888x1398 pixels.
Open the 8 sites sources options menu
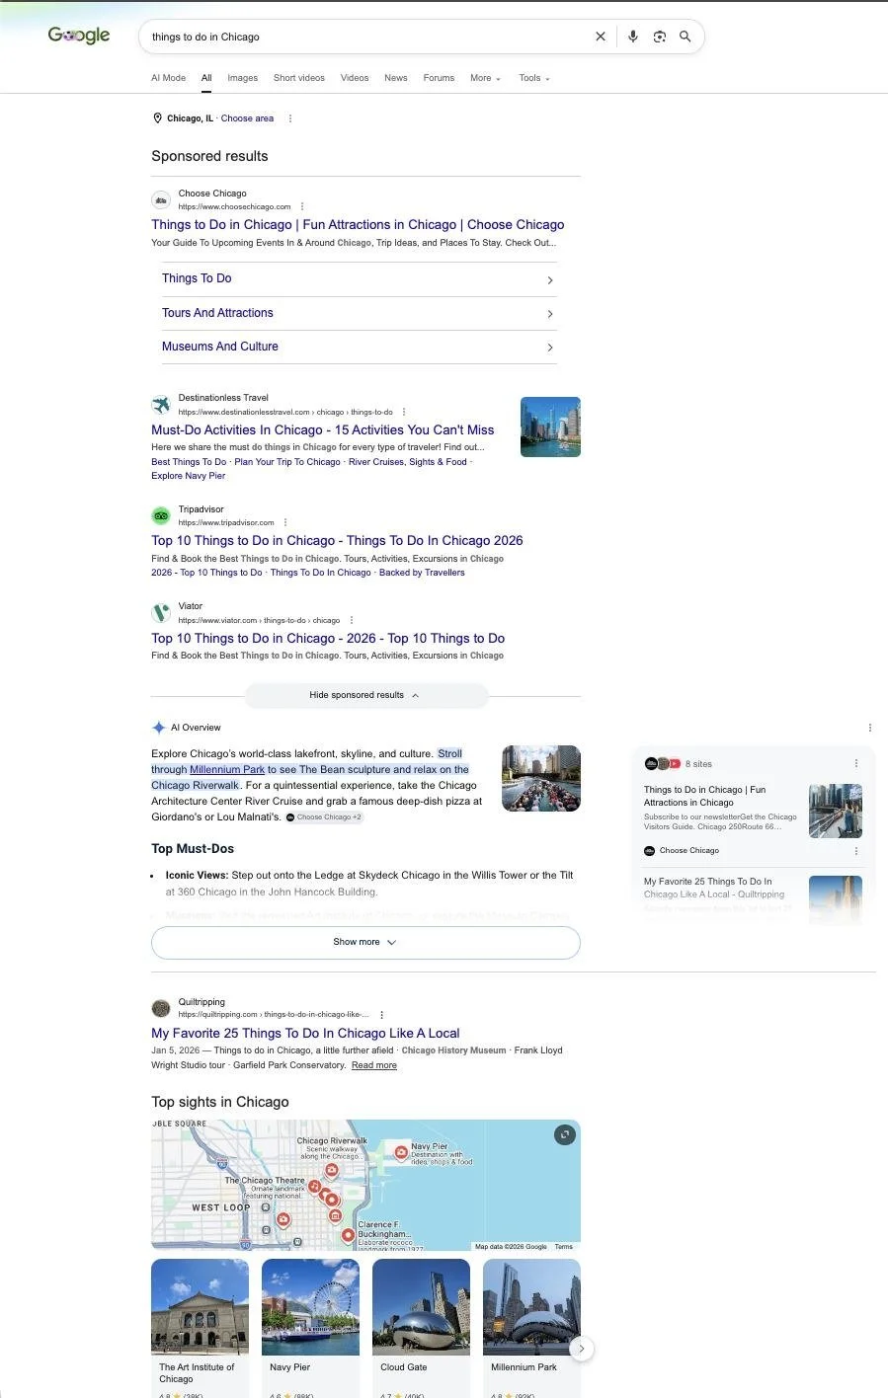tap(856, 763)
